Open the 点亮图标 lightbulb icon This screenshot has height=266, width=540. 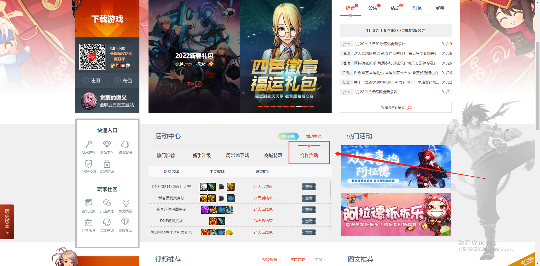(x=125, y=203)
